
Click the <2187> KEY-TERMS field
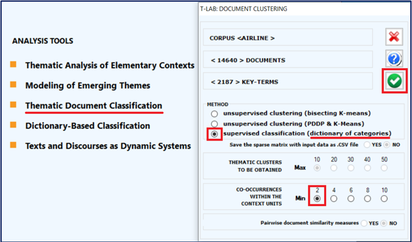288,81
